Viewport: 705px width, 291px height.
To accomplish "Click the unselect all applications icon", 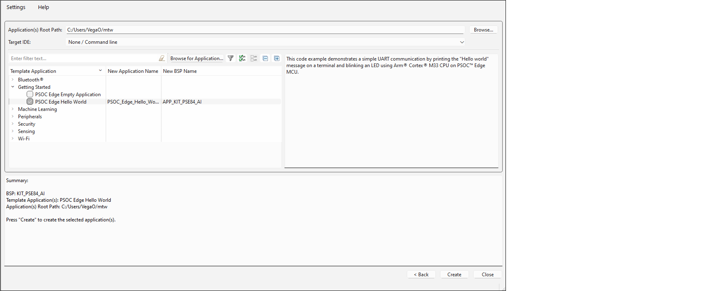I will click(254, 59).
